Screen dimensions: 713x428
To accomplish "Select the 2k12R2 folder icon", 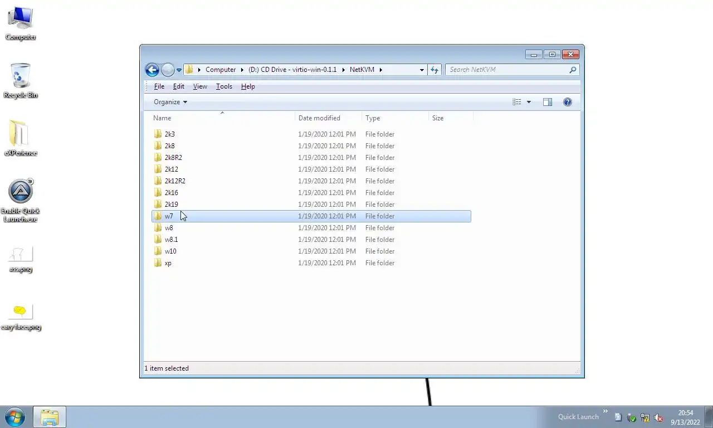I will pos(158,181).
